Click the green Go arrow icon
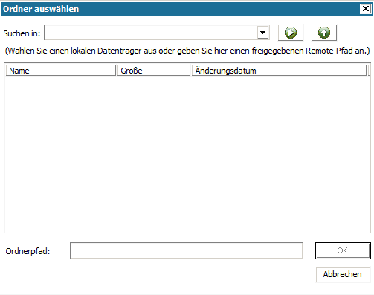Screen dimensions: 374x295 pyautogui.click(x=291, y=33)
